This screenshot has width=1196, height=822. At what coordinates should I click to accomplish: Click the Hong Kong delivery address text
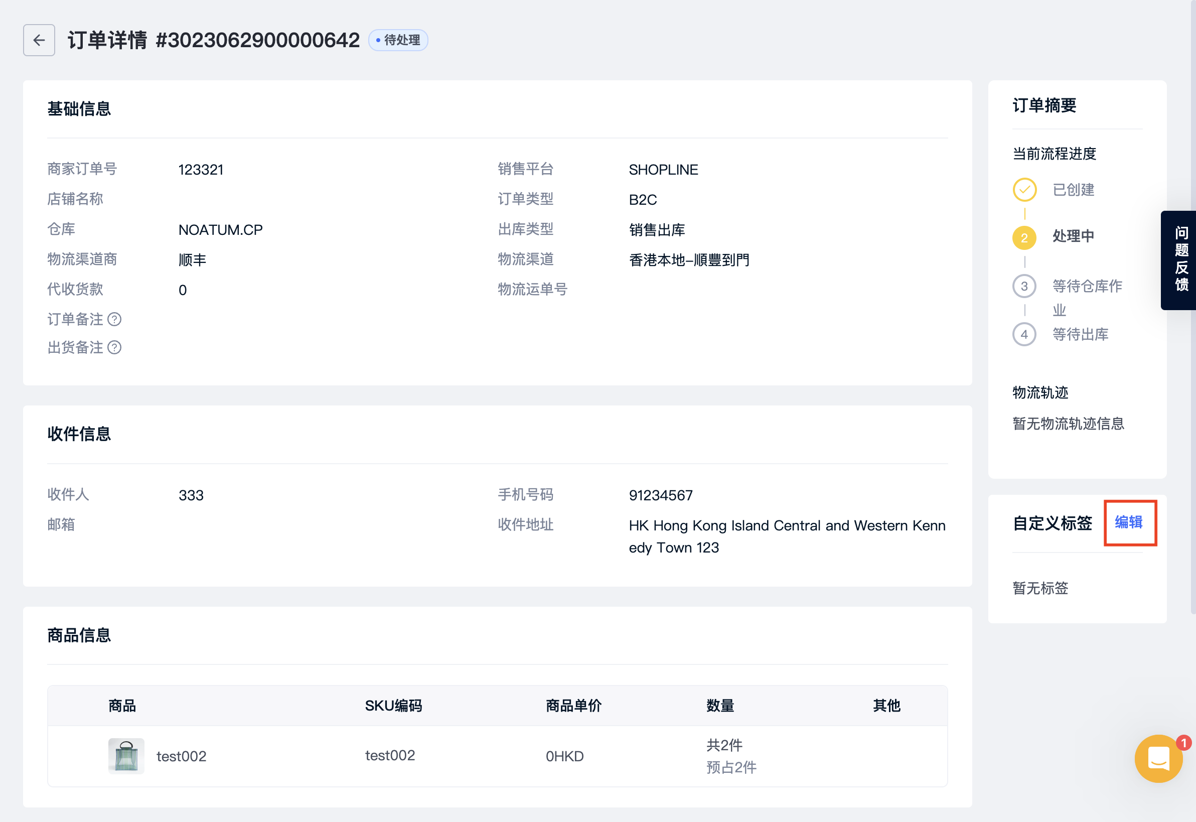point(787,536)
